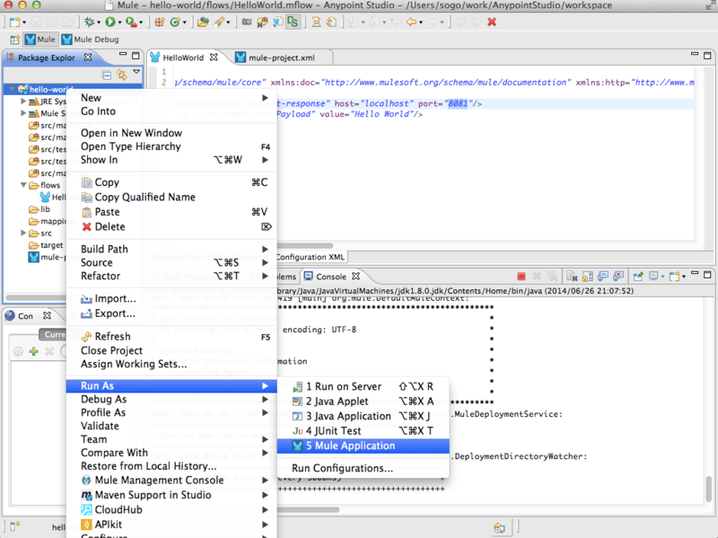Click the console horizontal scrollbar
718x538 pixels.
(x=308, y=509)
